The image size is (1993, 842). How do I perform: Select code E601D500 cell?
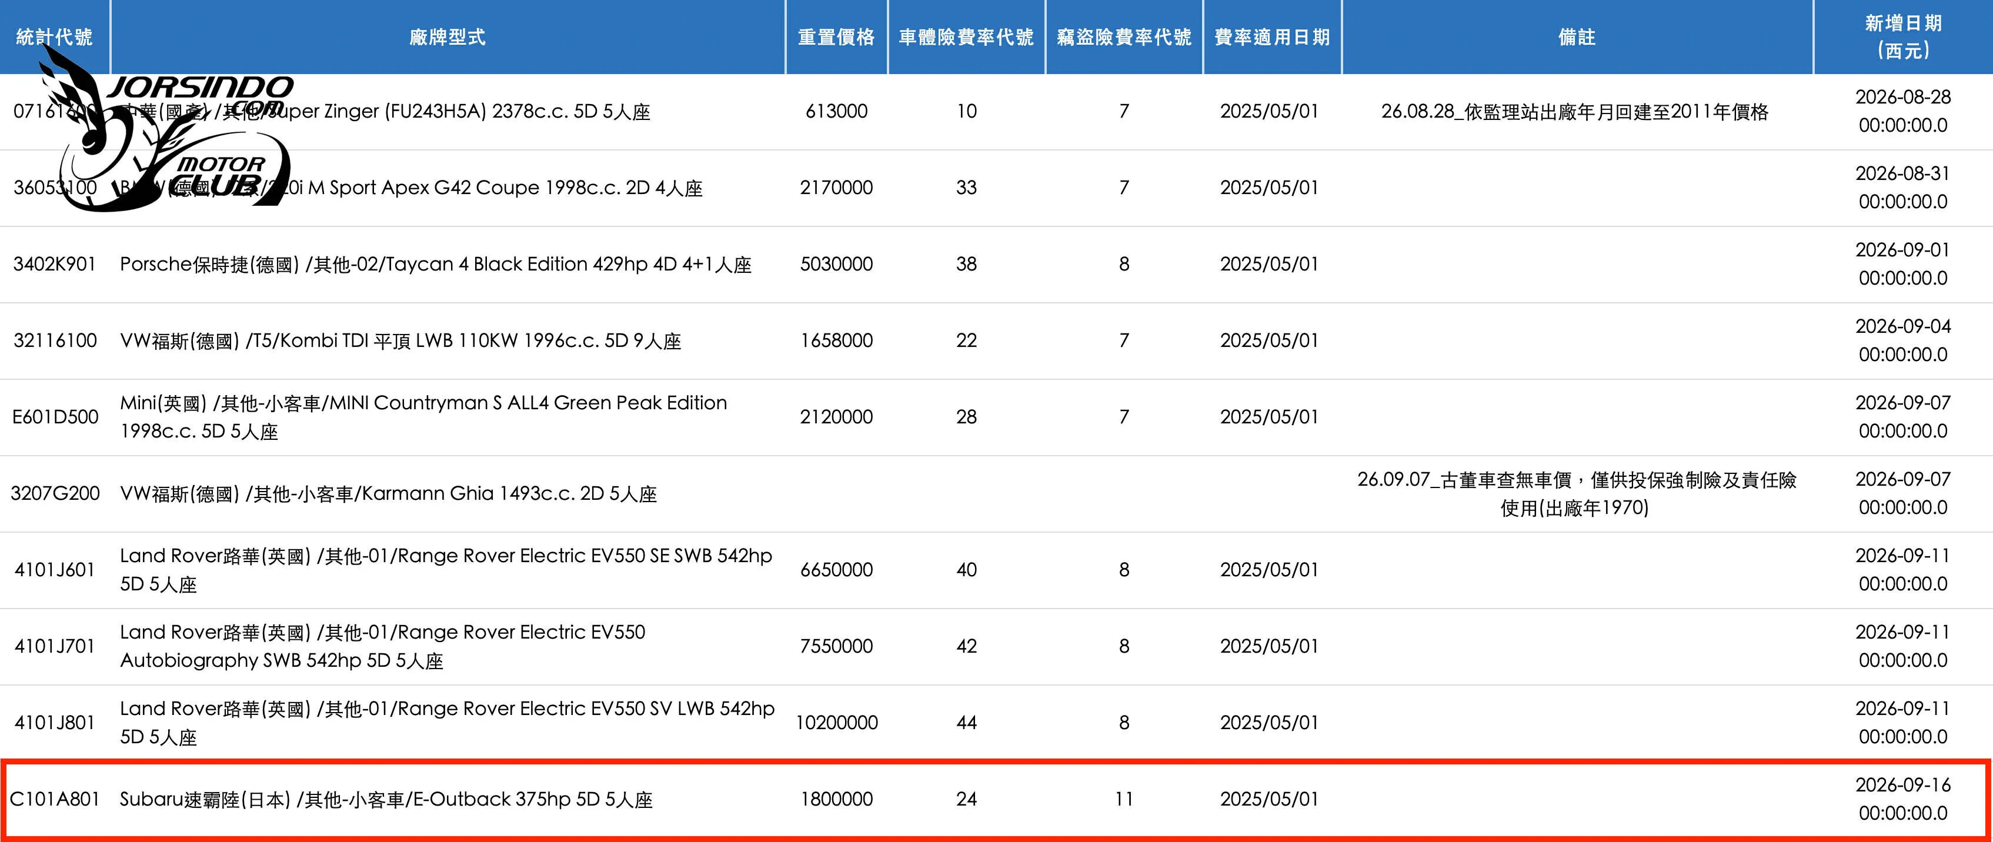[55, 417]
